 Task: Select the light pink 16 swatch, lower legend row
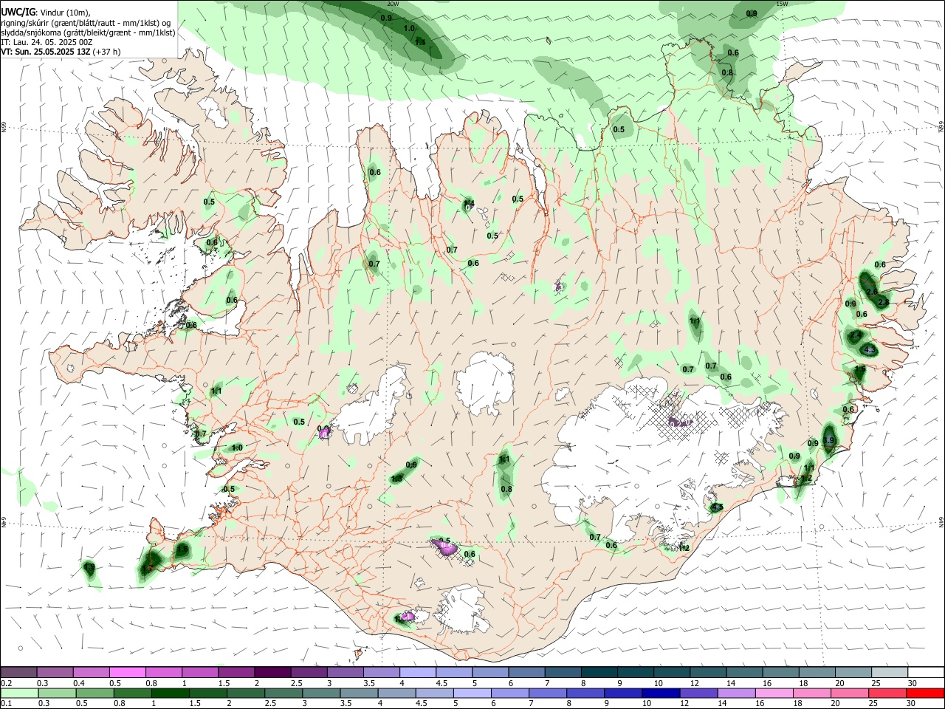pyautogui.click(x=775, y=693)
